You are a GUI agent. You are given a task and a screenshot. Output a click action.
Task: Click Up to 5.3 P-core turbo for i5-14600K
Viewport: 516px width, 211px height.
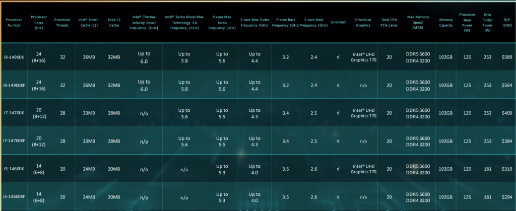[222, 169]
